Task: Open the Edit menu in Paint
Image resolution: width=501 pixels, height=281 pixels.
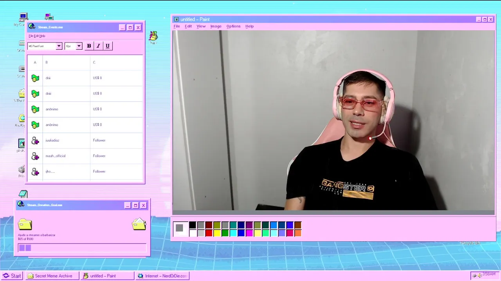Action: click(x=188, y=26)
